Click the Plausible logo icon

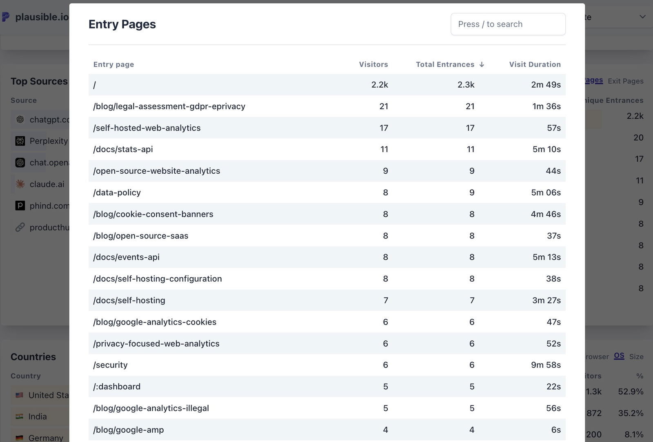(x=6, y=17)
